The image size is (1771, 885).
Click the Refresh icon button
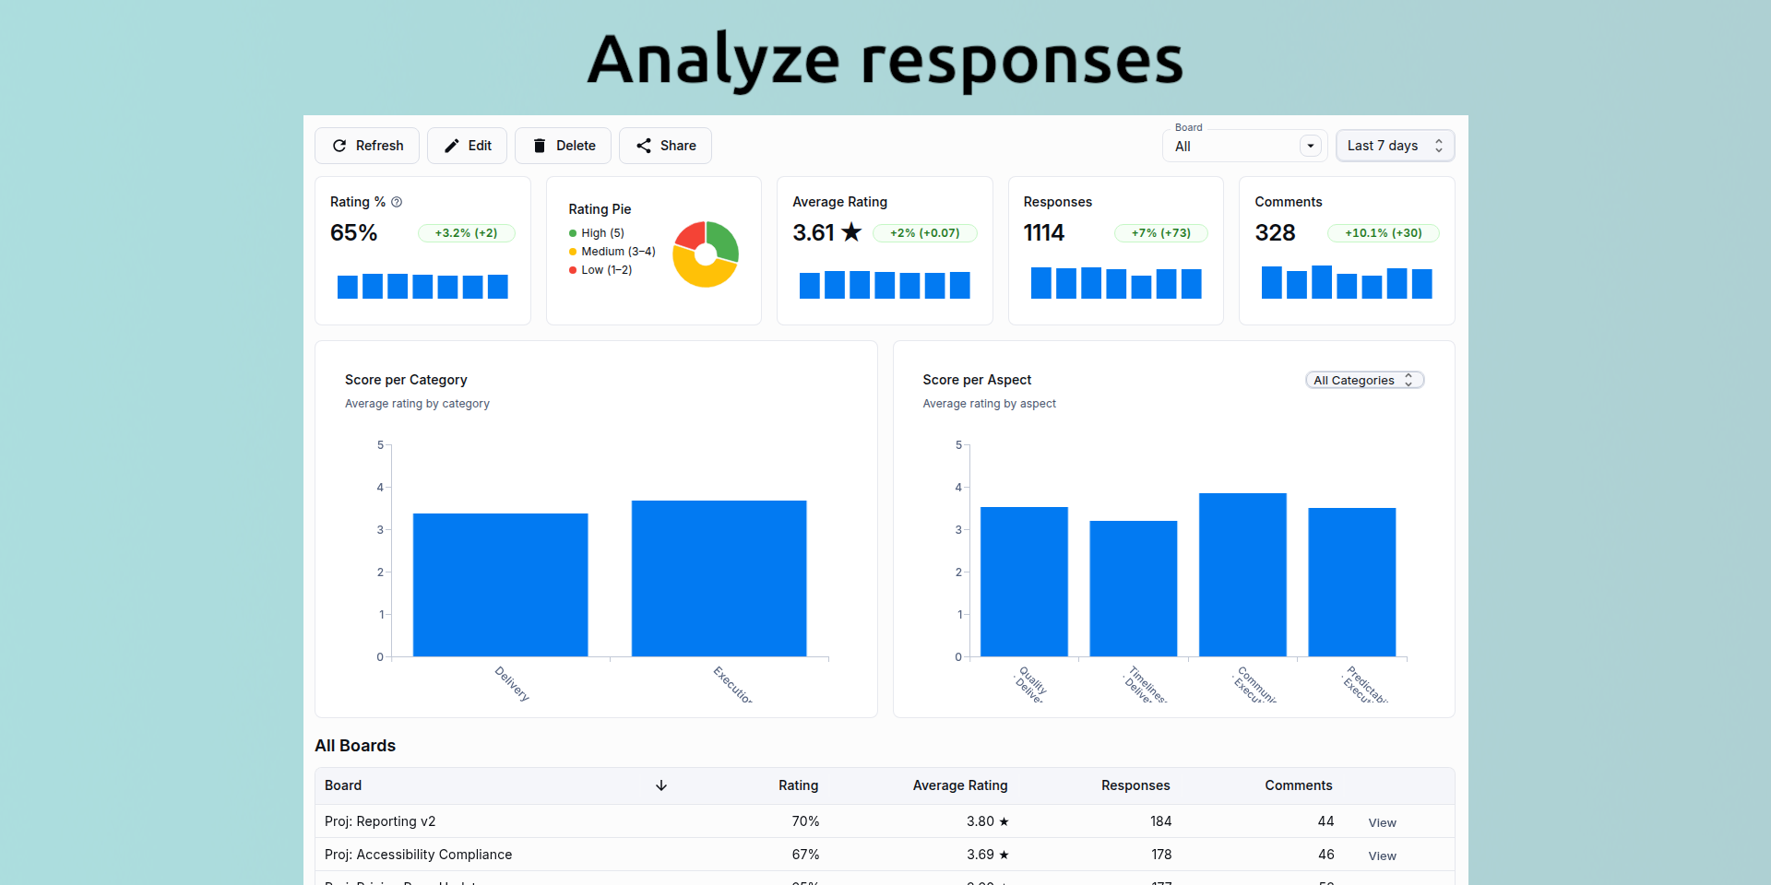(339, 146)
